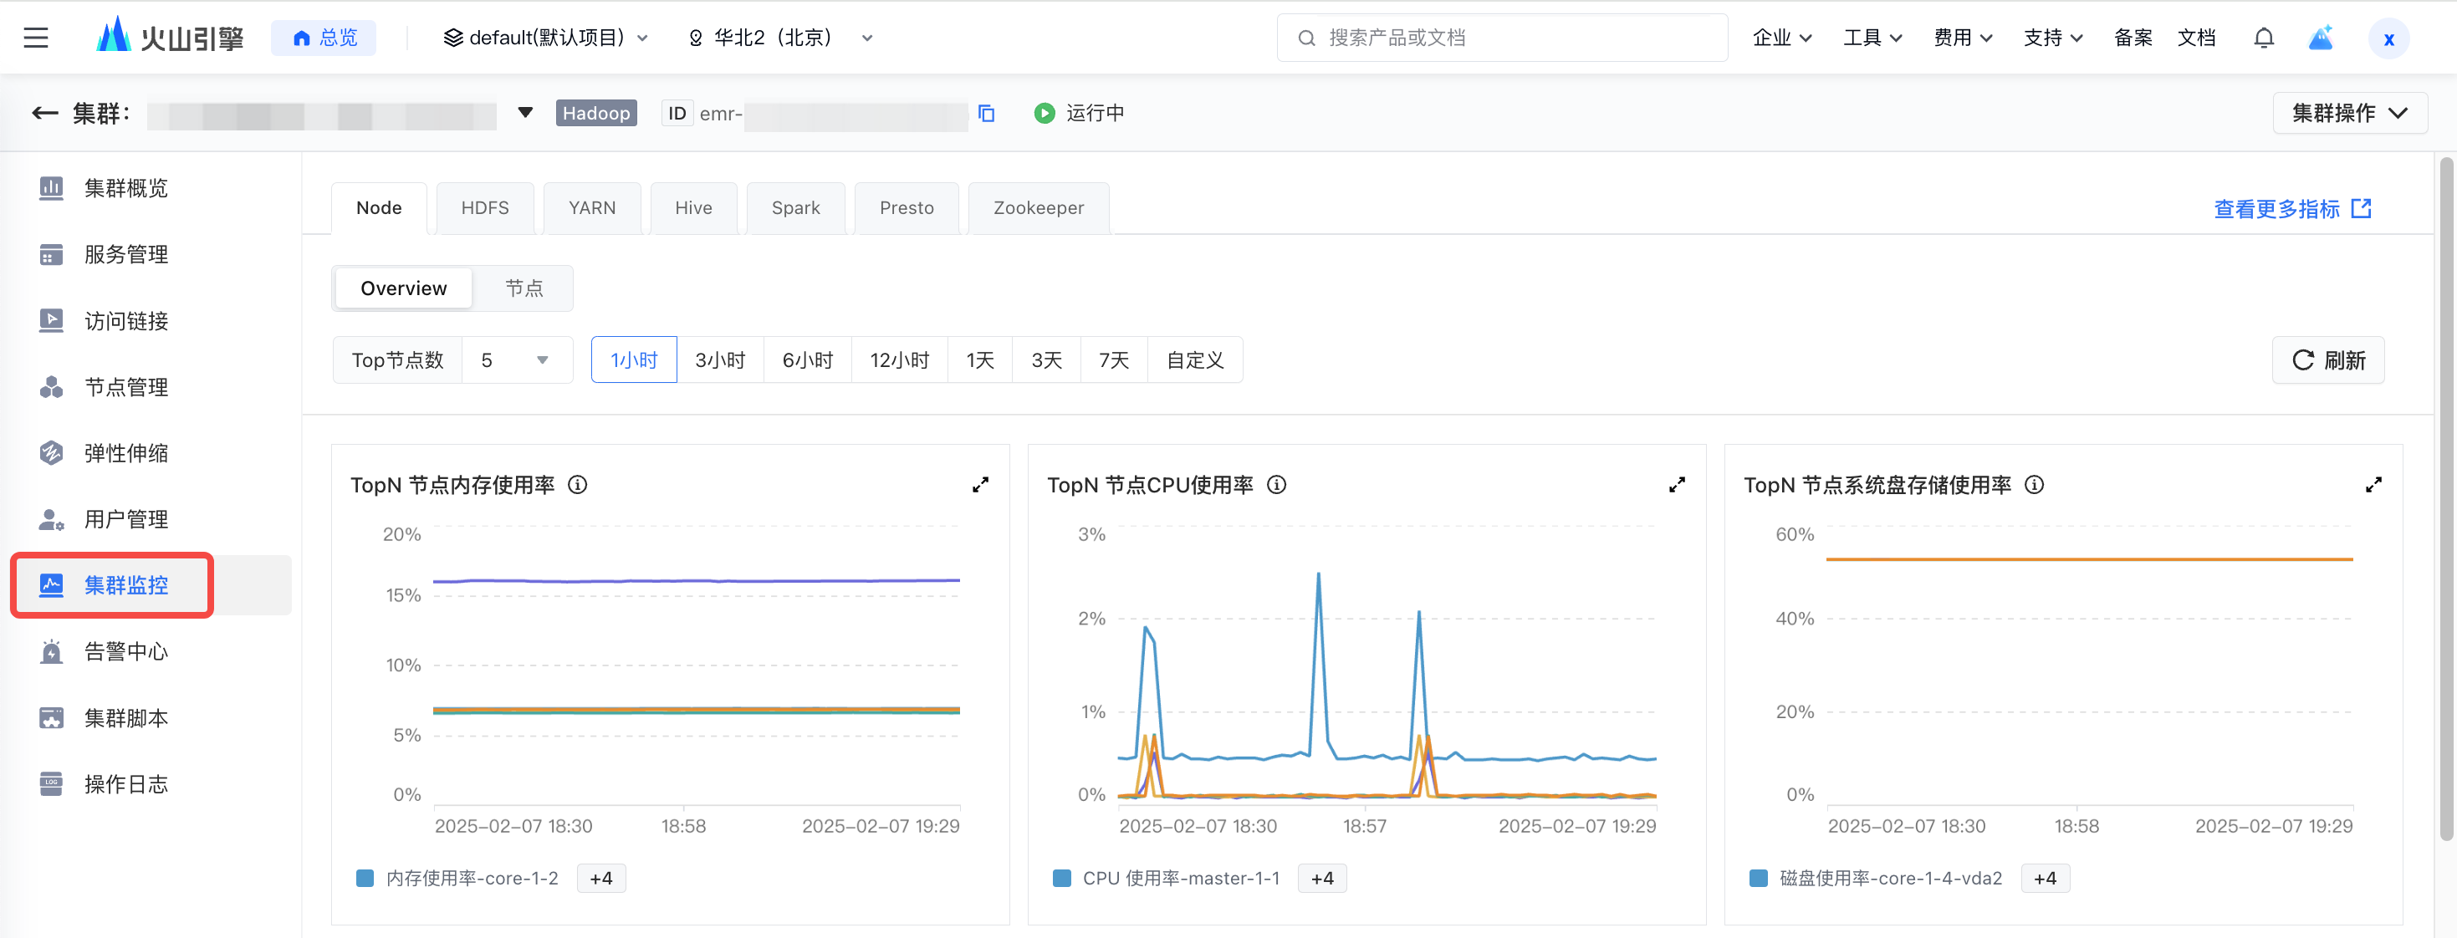Select 集群监控 in sidebar
The height and width of the screenshot is (938, 2457).
(126, 585)
